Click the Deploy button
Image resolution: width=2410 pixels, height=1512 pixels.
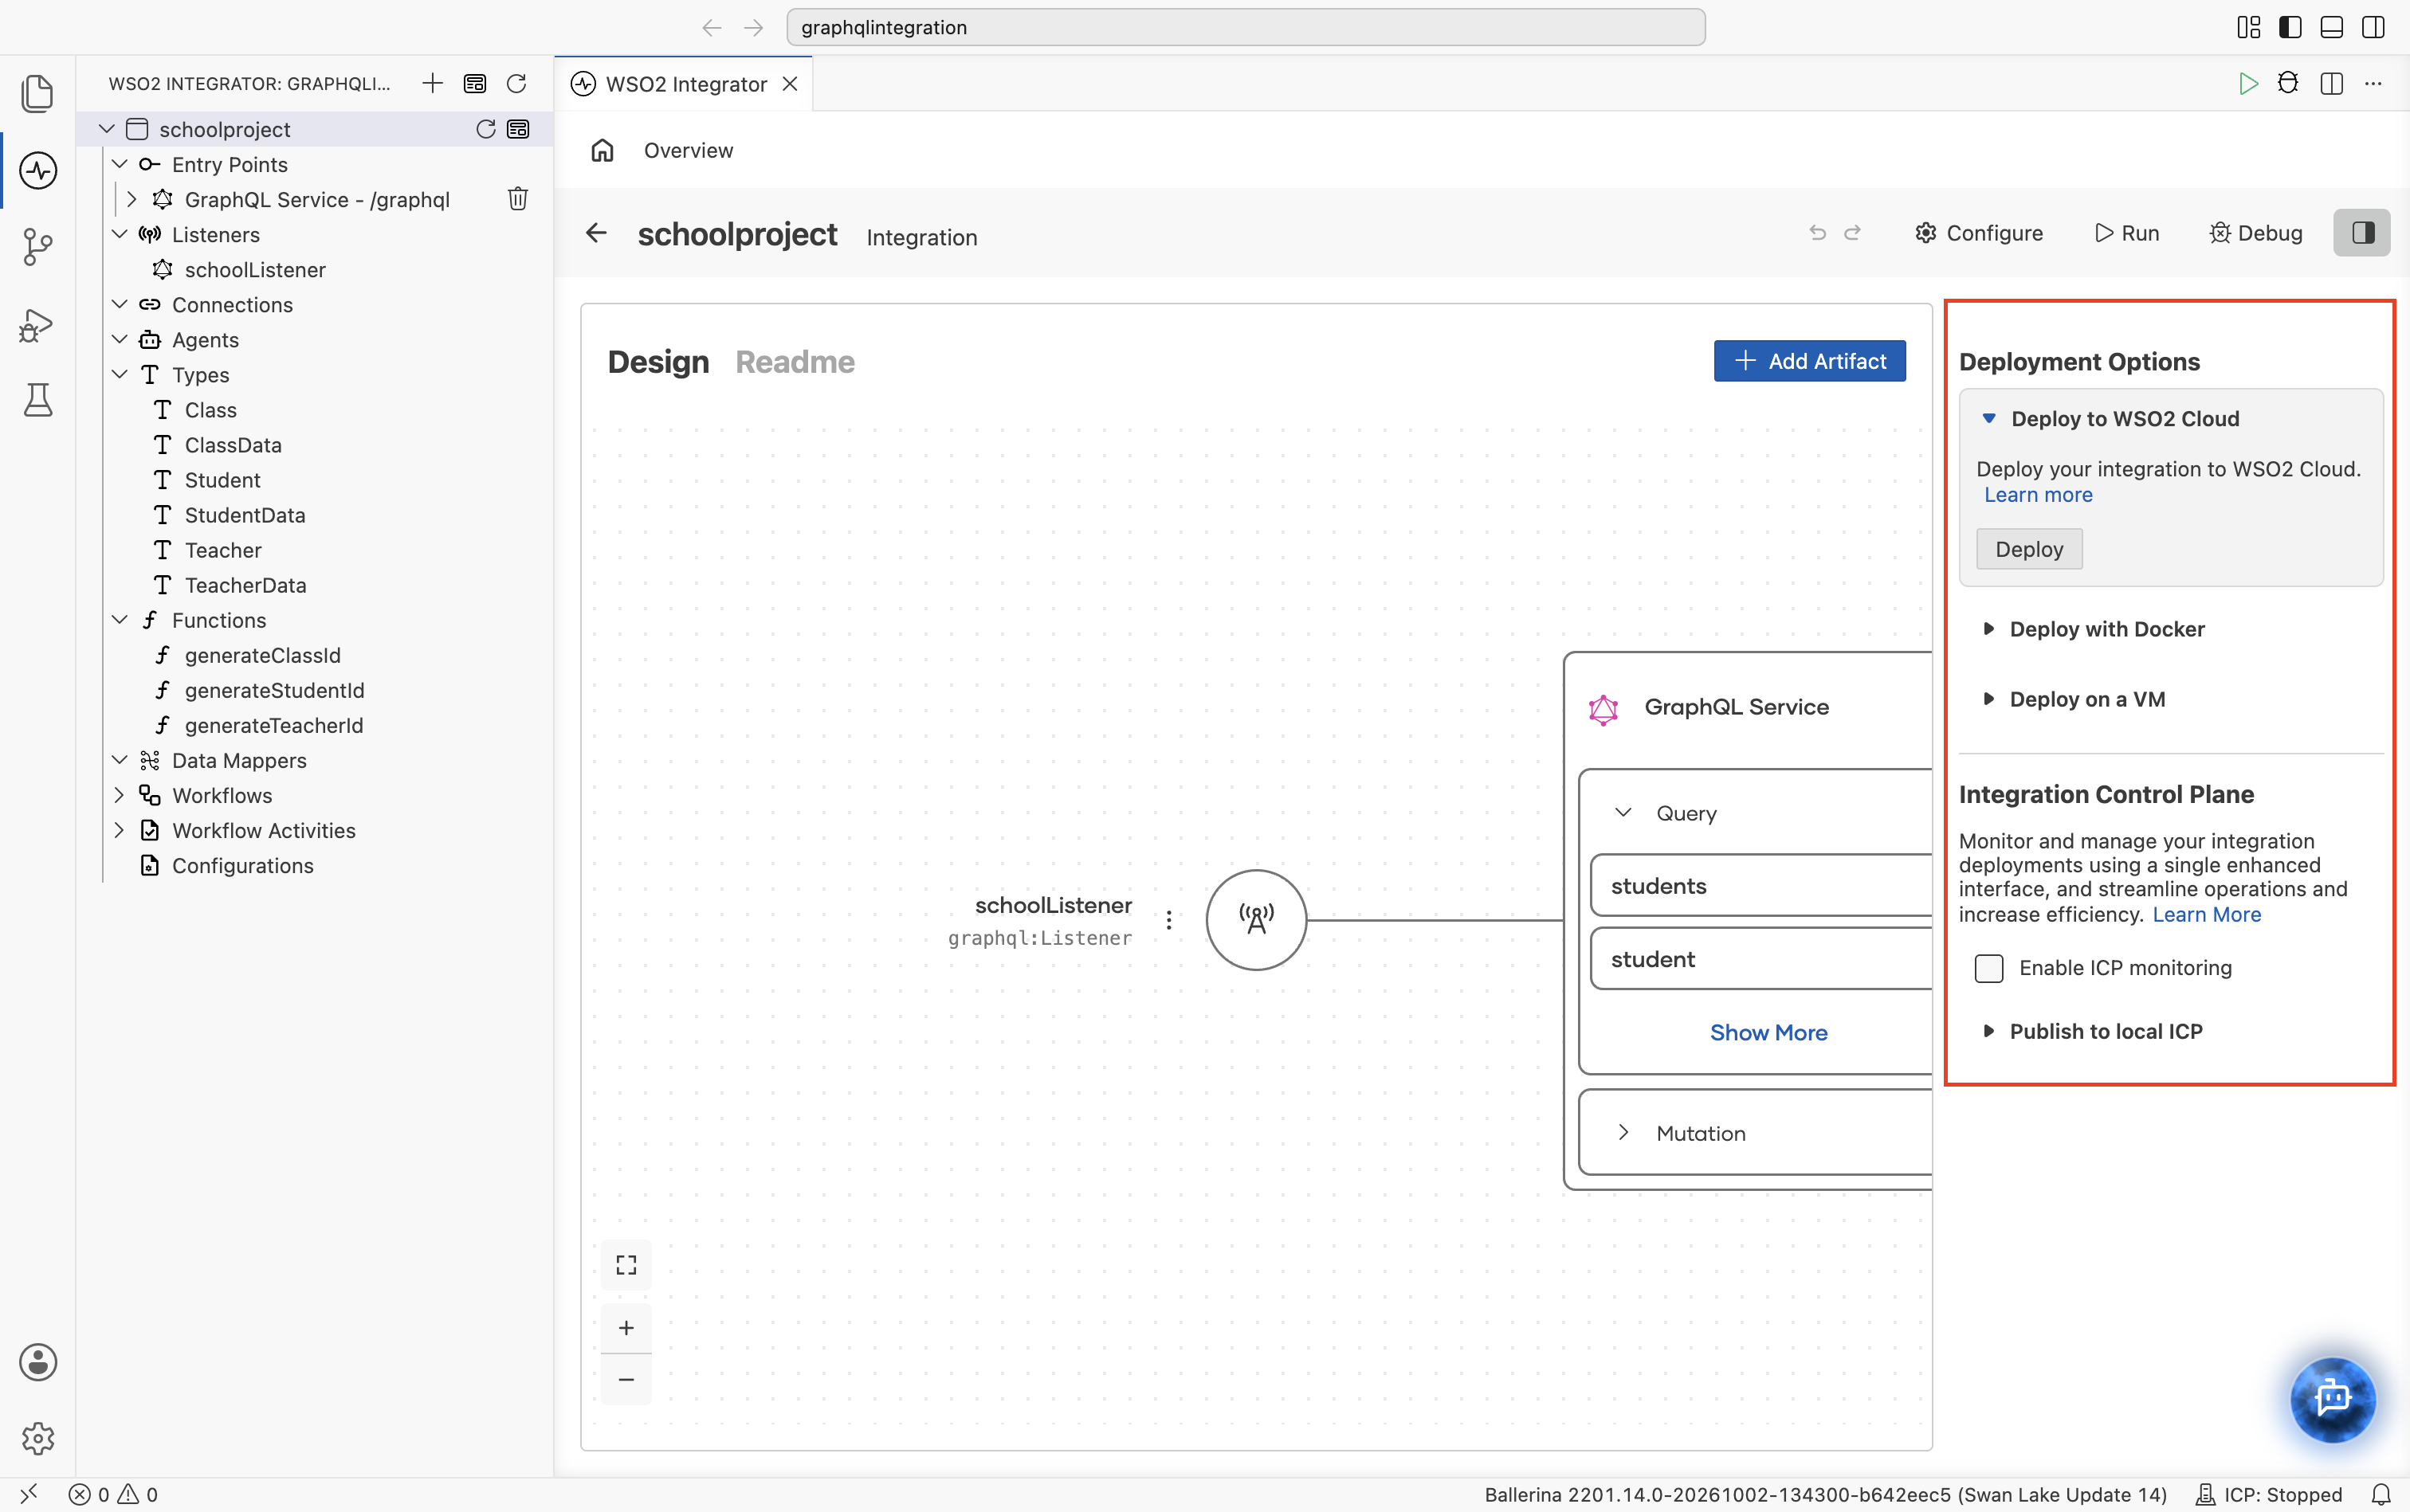point(2029,549)
